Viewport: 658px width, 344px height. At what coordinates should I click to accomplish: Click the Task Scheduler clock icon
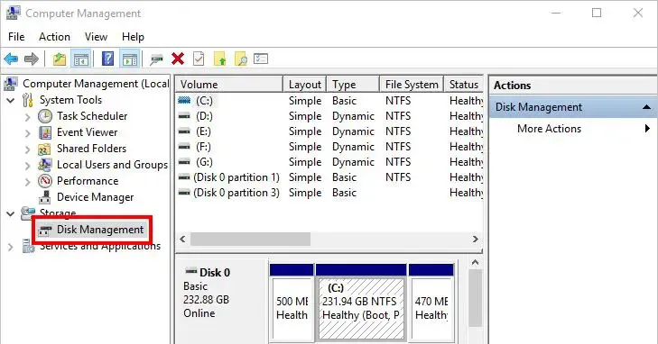pyautogui.click(x=45, y=116)
